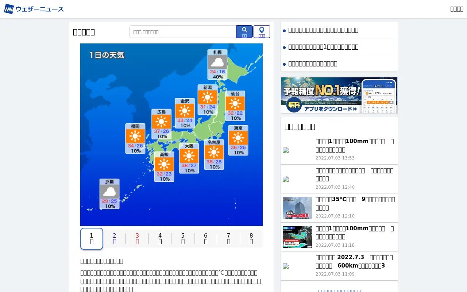Select the sunny icon for 高知 on the map
This screenshot has width=467, height=292.
164,165
